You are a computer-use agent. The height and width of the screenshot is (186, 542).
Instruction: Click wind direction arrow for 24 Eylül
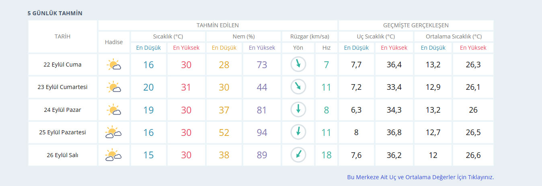(298, 109)
